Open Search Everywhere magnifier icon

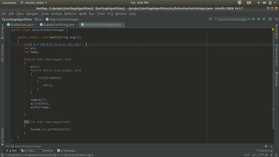[x=276, y=19]
